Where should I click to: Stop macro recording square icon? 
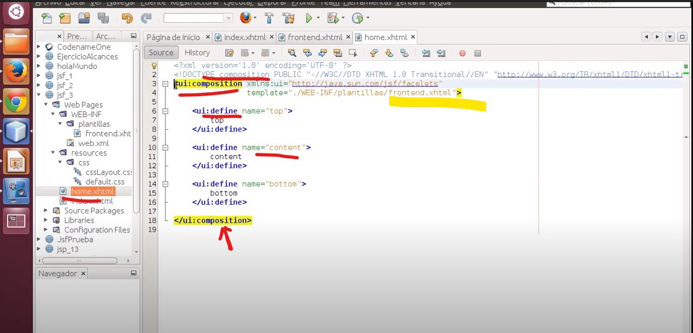click(477, 53)
